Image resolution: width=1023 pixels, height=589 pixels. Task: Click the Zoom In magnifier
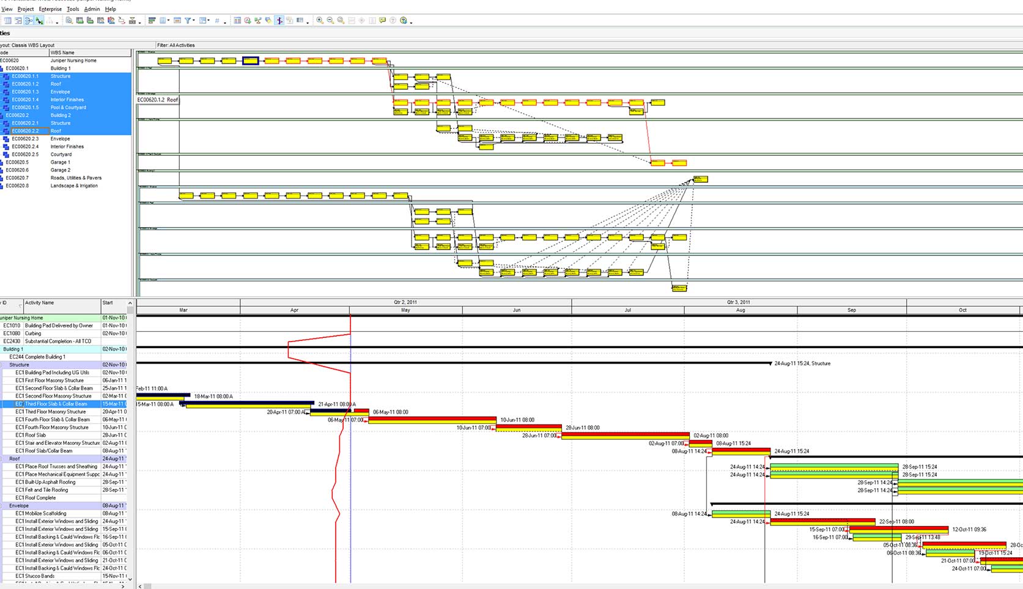pos(320,20)
